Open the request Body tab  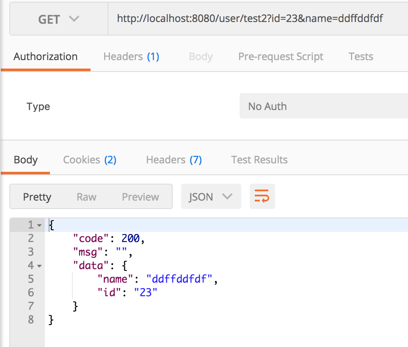coord(201,56)
